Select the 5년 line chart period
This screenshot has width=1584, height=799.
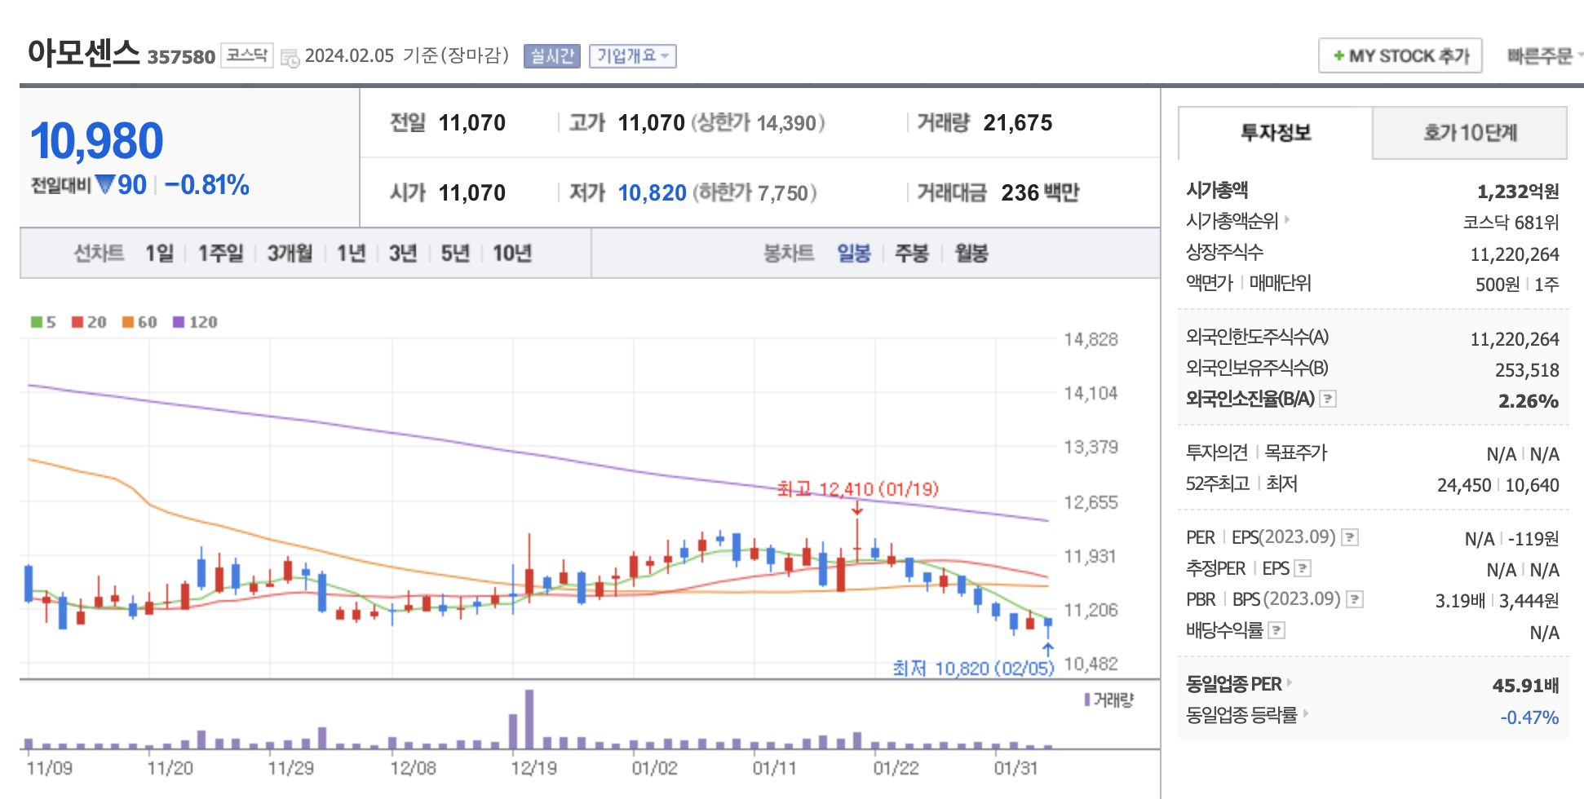tap(455, 254)
